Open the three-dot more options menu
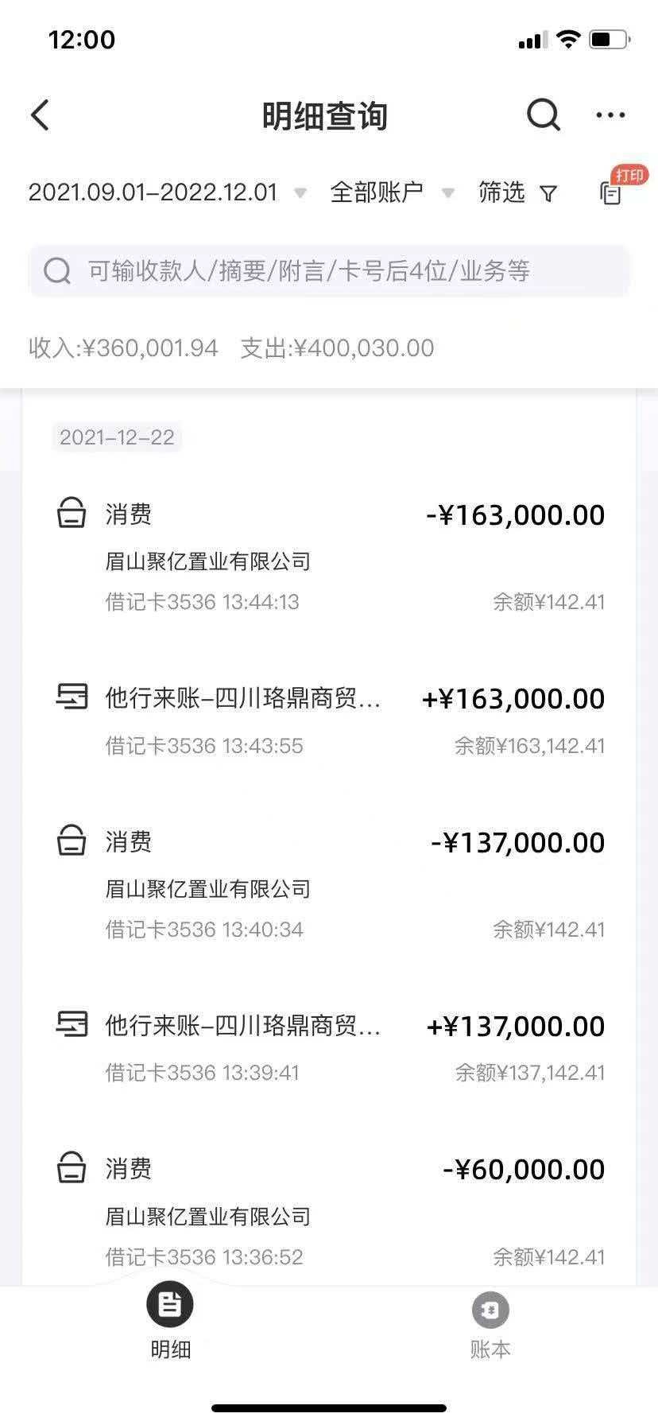 (x=610, y=115)
